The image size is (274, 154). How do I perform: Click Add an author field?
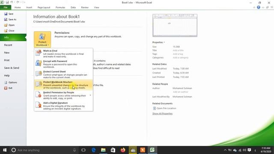[x=181, y=92]
